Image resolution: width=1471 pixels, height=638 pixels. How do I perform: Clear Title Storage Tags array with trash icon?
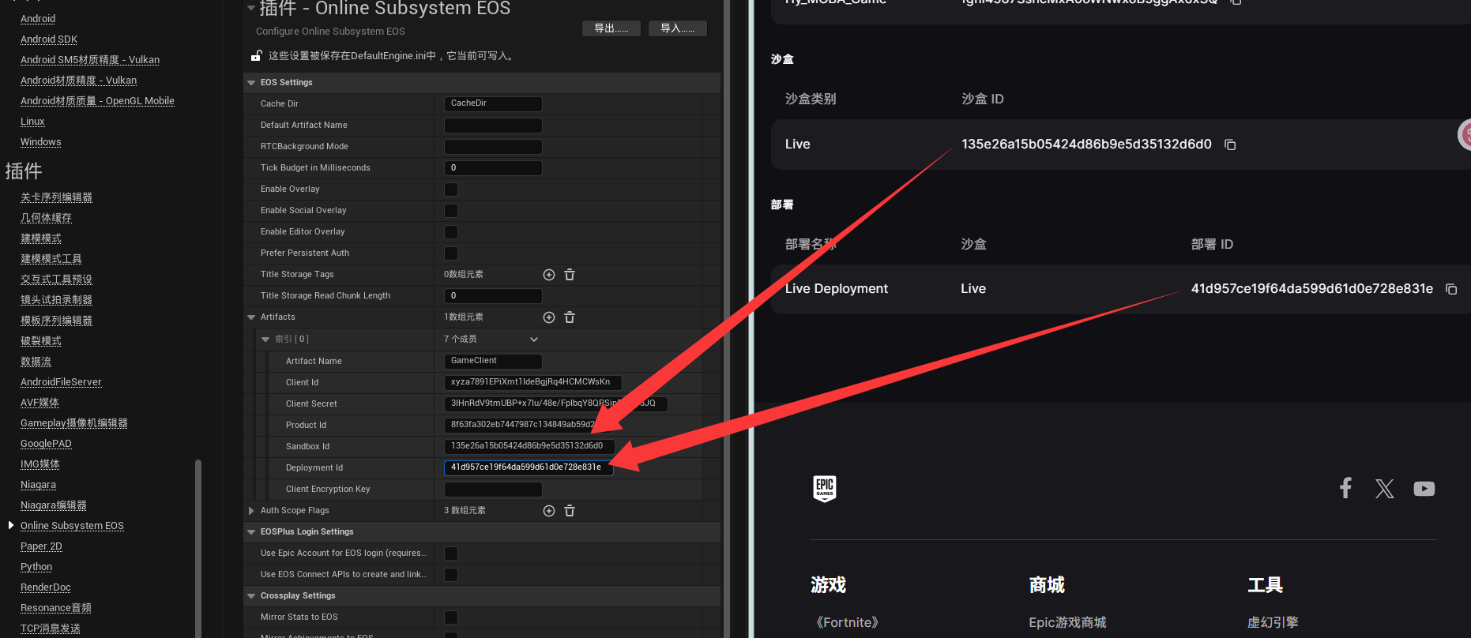(x=570, y=275)
